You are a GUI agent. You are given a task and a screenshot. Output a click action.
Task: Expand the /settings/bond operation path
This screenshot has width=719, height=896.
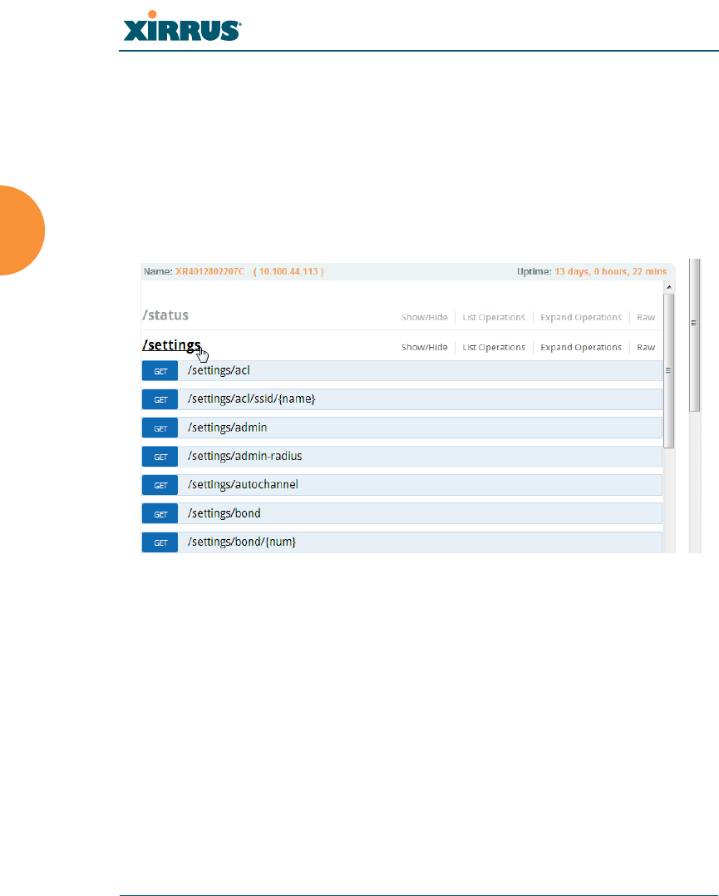pos(224,513)
